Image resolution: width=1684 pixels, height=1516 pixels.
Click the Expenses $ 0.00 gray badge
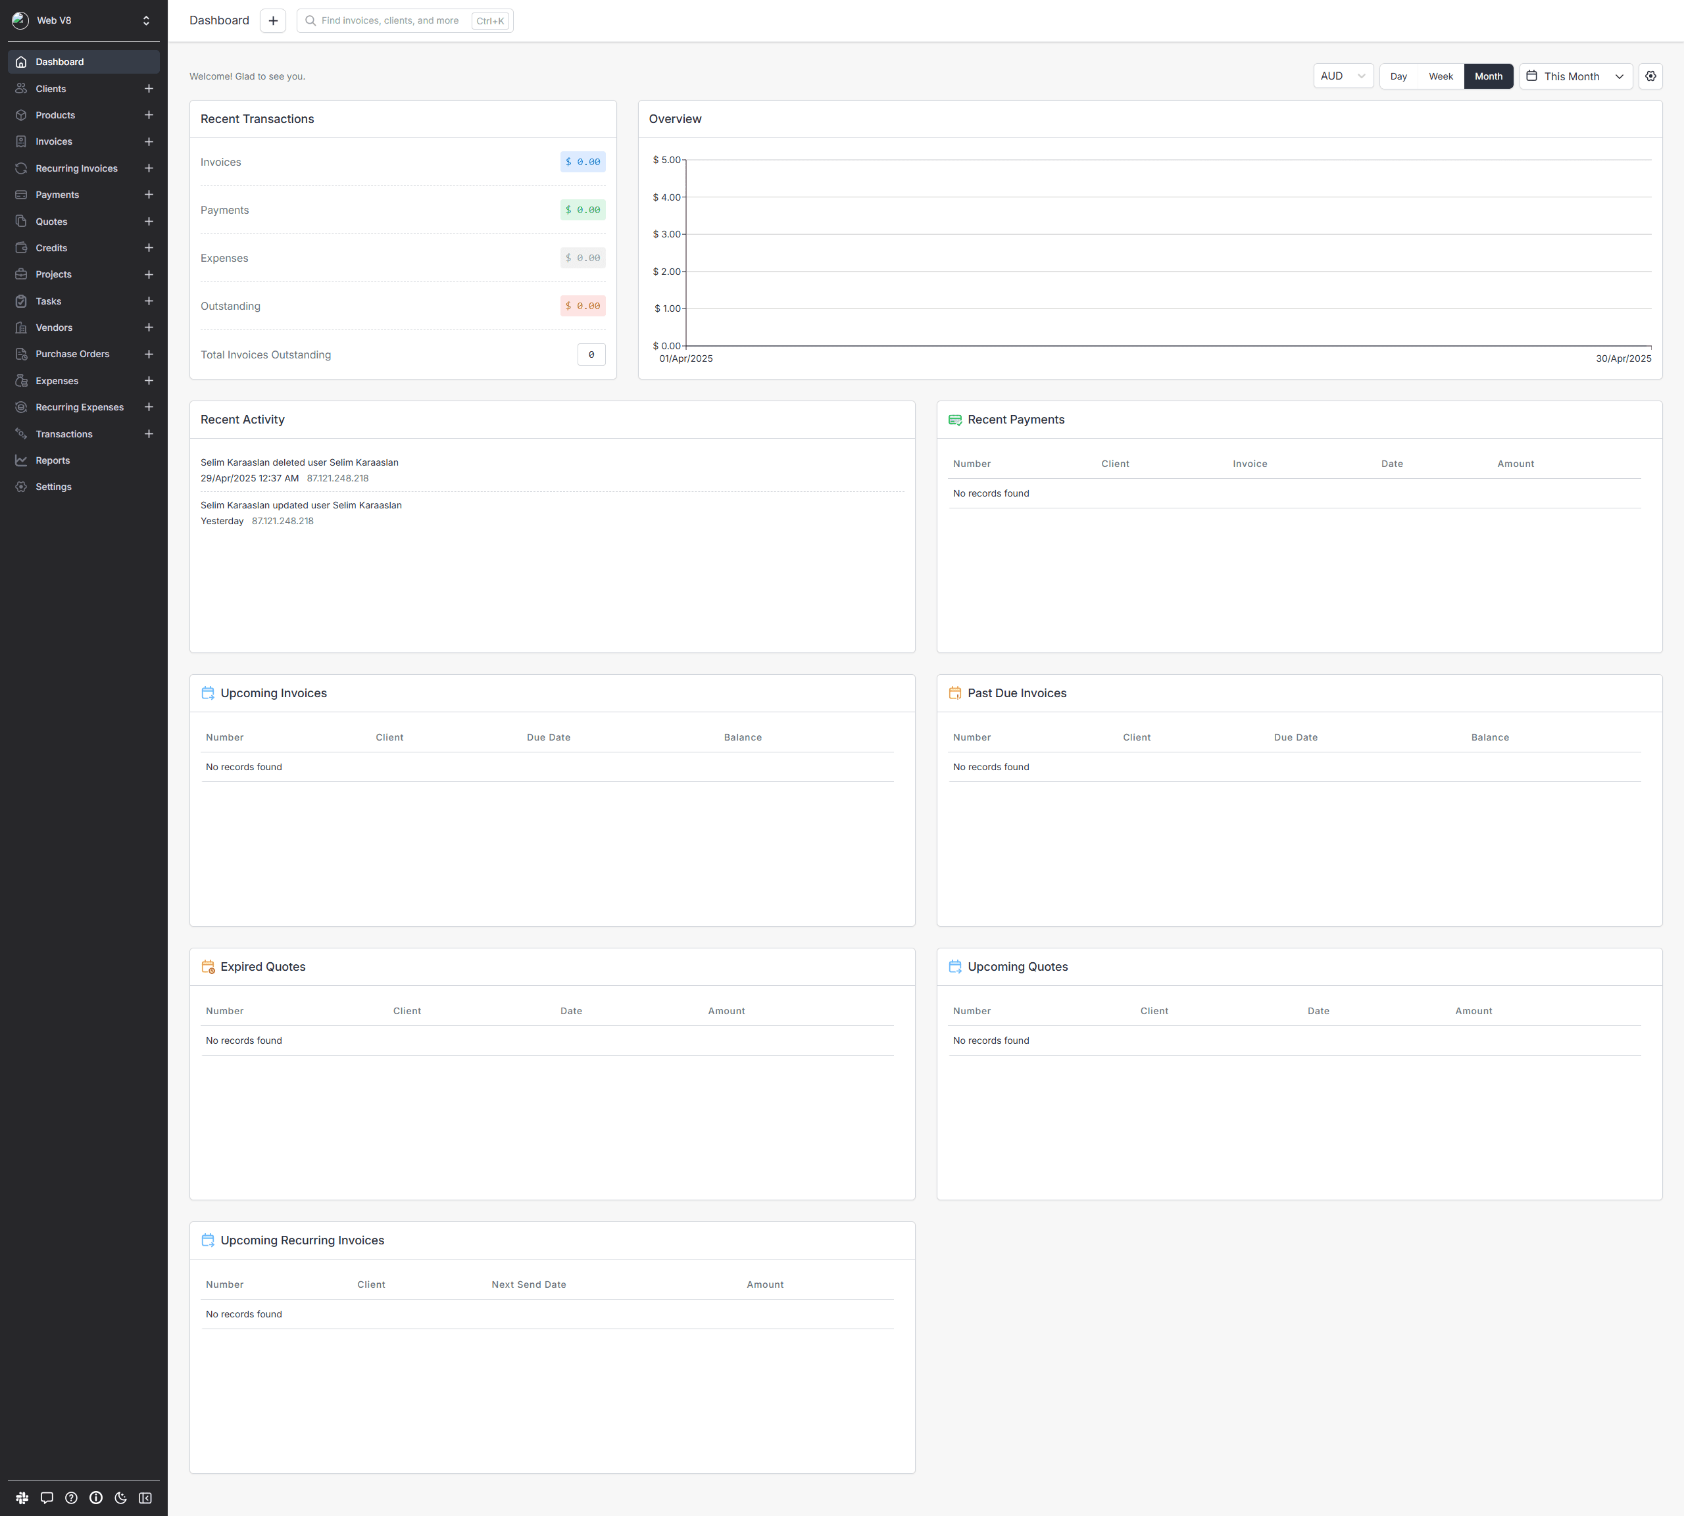tap(582, 258)
